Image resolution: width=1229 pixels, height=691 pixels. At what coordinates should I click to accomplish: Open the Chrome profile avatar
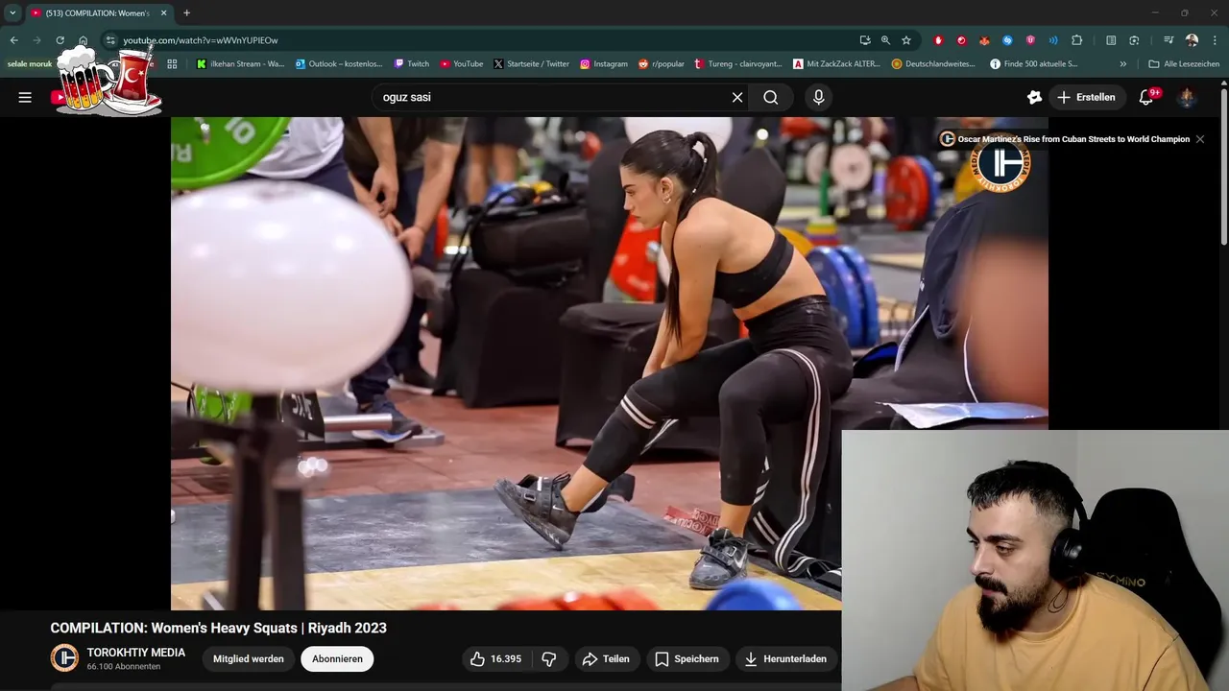pyautogui.click(x=1192, y=40)
